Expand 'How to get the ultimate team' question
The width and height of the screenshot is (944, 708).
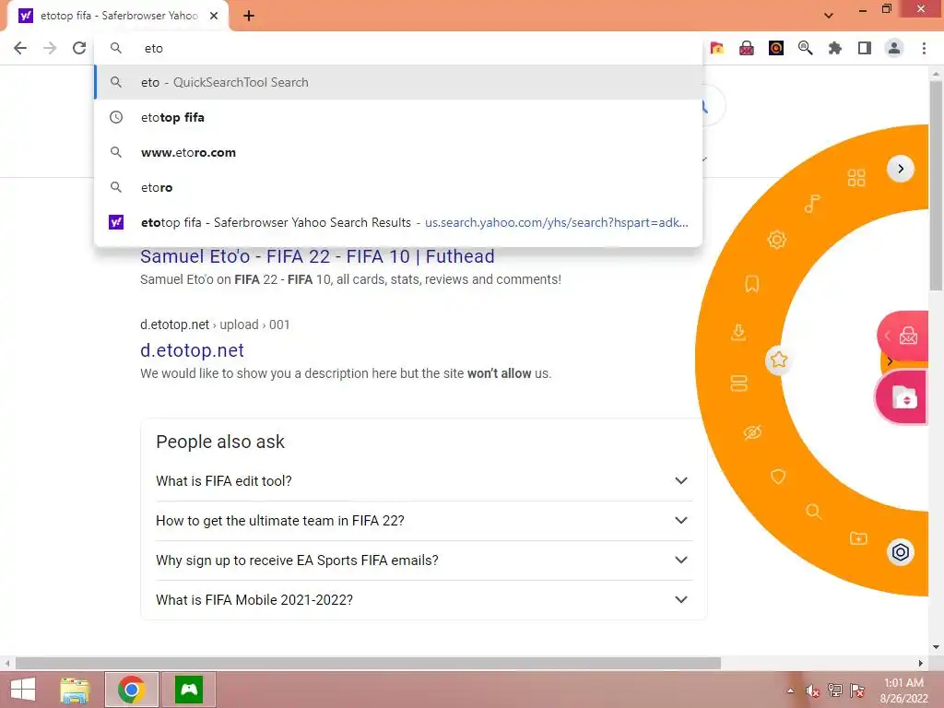(x=424, y=521)
